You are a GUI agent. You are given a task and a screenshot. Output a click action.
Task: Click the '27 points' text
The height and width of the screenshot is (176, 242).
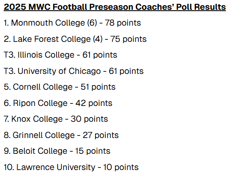[101, 135]
